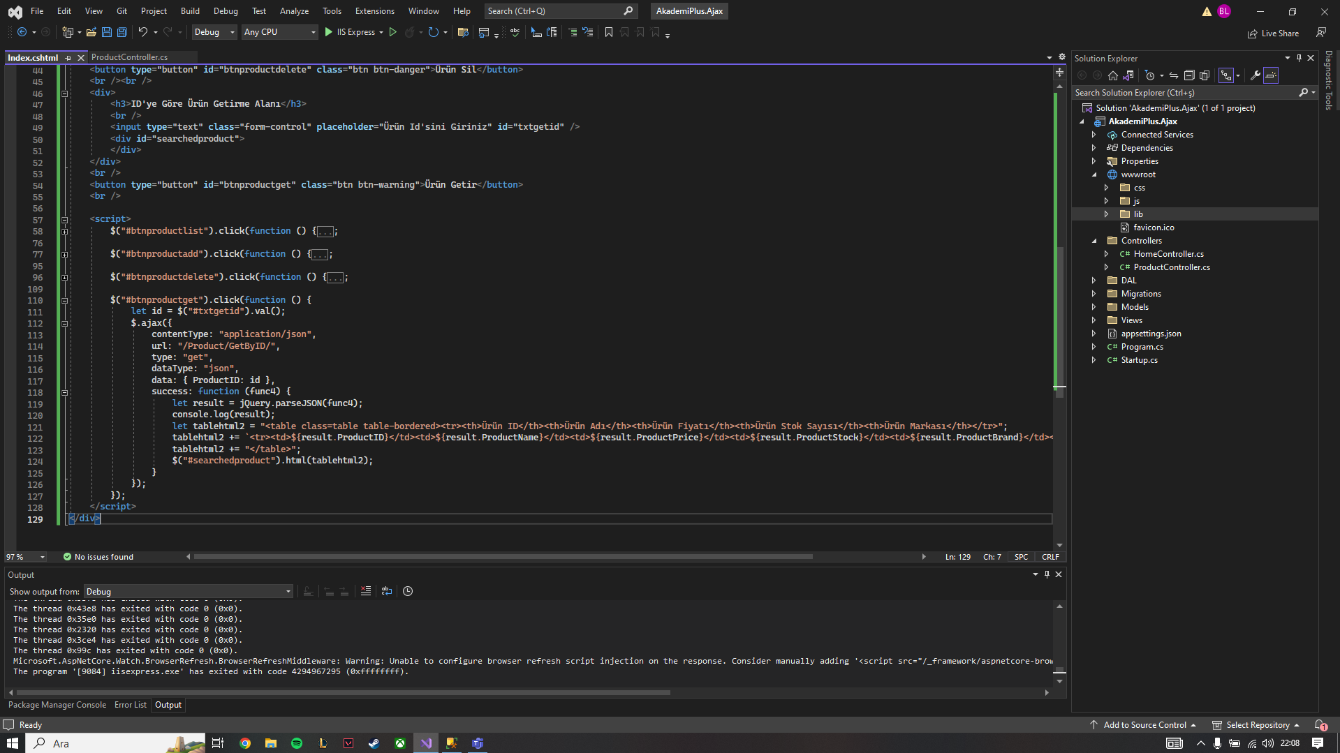Click the Search (Ctrl+Q) box
Screen dimensions: 1340x753
(x=560, y=11)
